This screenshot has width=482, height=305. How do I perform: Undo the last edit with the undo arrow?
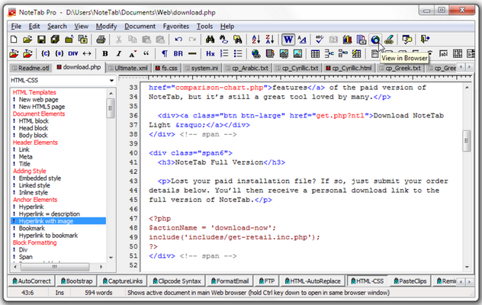(178, 40)
